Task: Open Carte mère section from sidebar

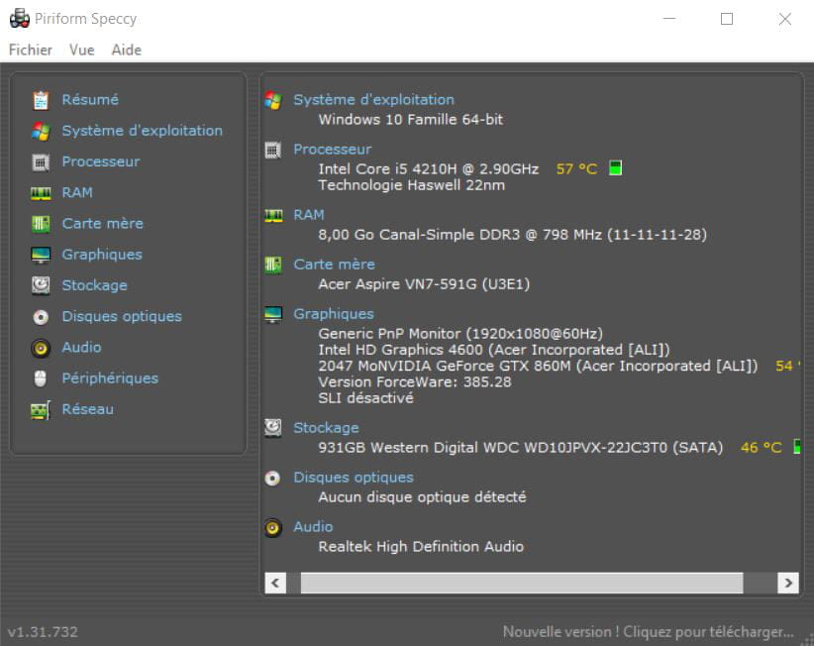Action: pos(103,224)
